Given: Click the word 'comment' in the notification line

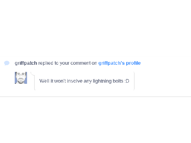Looking at the screenshot, I should (80, 63).
